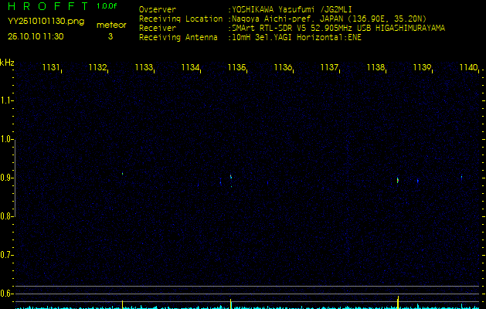This screenshot has height=309, width=486.
Task: Click the 1136 time tick label
Action: 283,67
